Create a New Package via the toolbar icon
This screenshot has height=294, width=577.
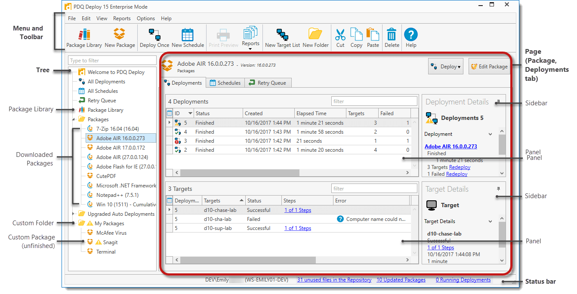120,37
